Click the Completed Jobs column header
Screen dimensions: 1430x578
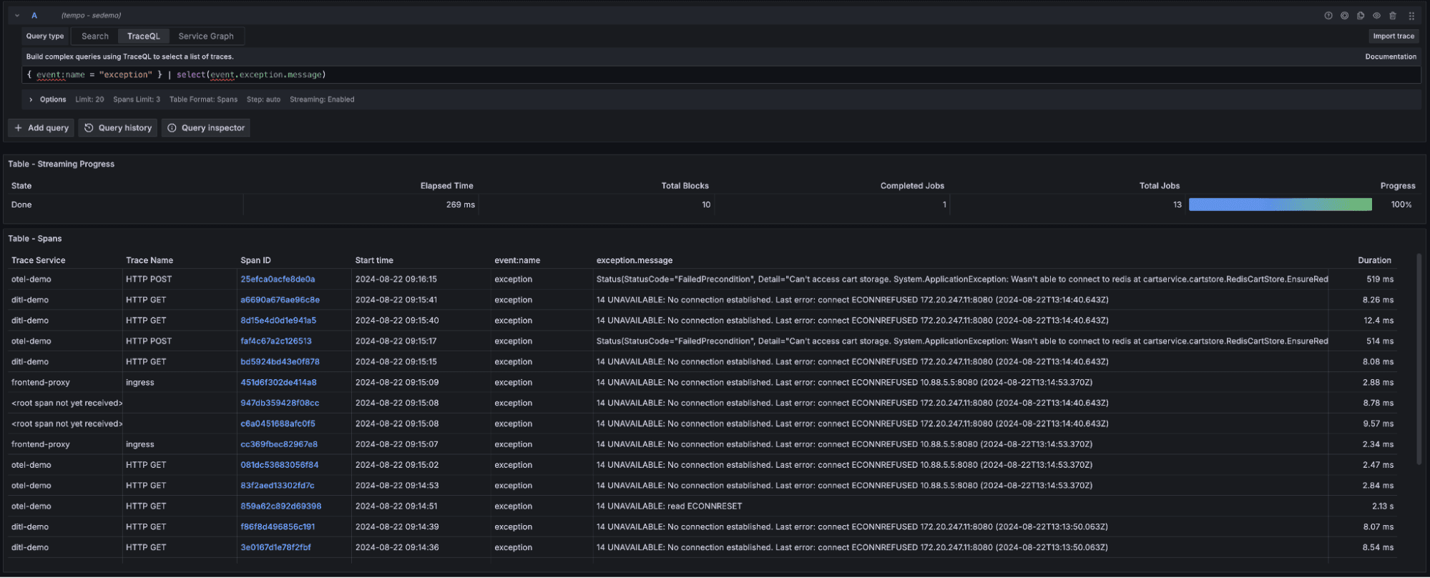click(912, 186)
